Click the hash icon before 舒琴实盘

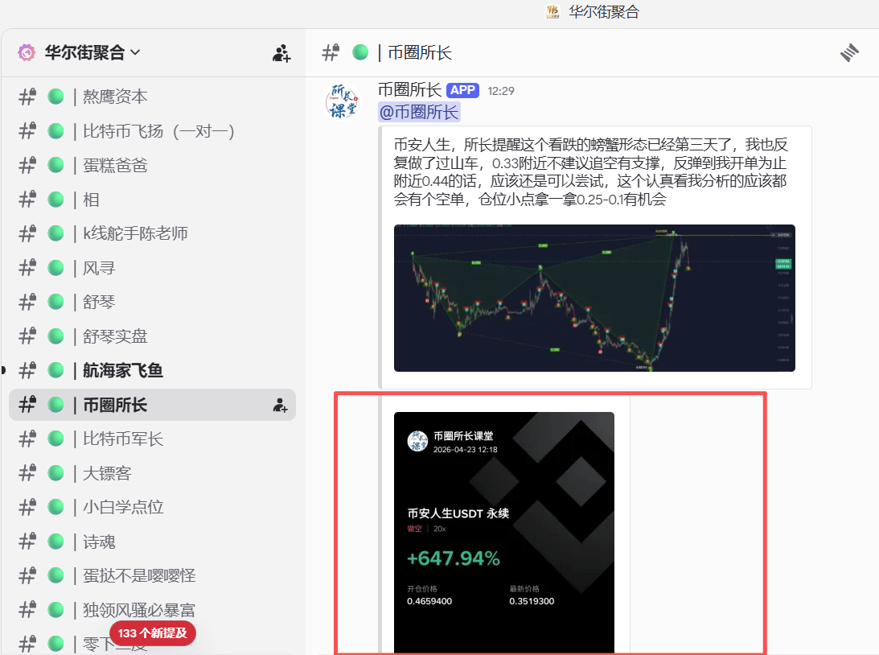coord(27,336)
